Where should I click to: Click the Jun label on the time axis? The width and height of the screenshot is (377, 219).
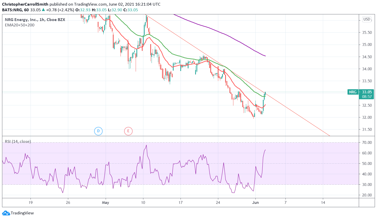[255, 203]
